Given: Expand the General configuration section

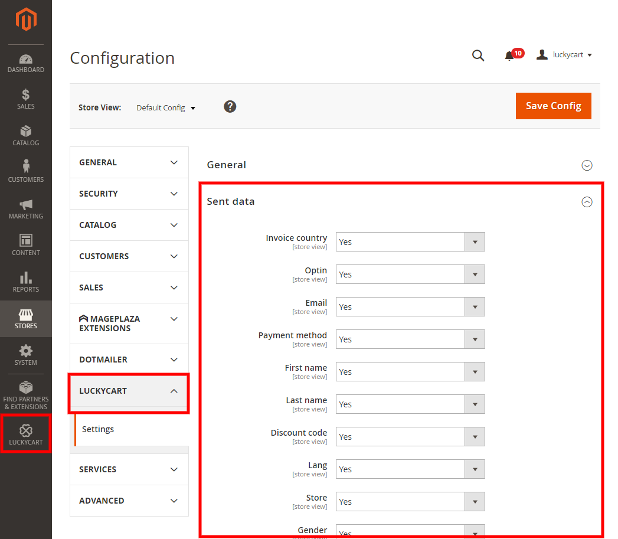Looking at the screenshot, I should point(587,165).
